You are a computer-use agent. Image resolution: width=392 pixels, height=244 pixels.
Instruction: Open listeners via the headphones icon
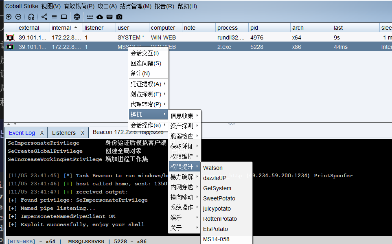tap(31, 17)
